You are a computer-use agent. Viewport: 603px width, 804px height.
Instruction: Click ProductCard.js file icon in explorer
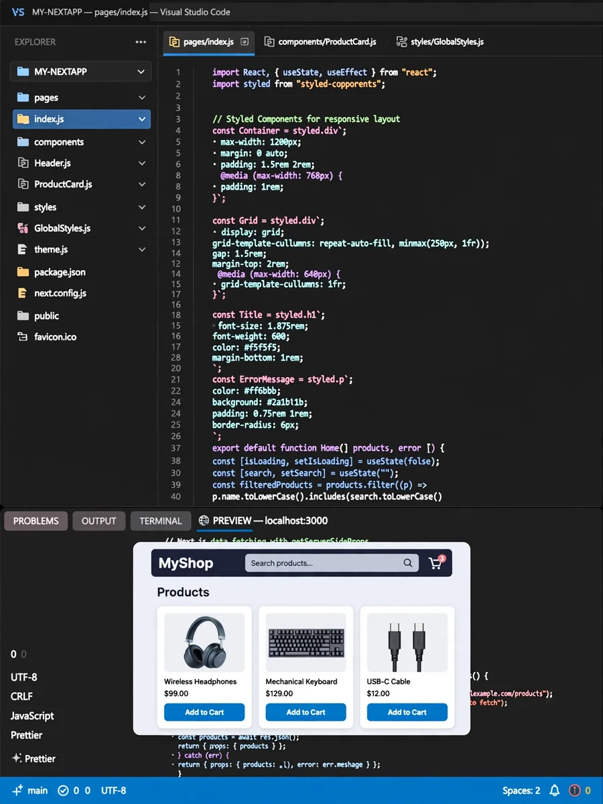[x=23, y=184]
